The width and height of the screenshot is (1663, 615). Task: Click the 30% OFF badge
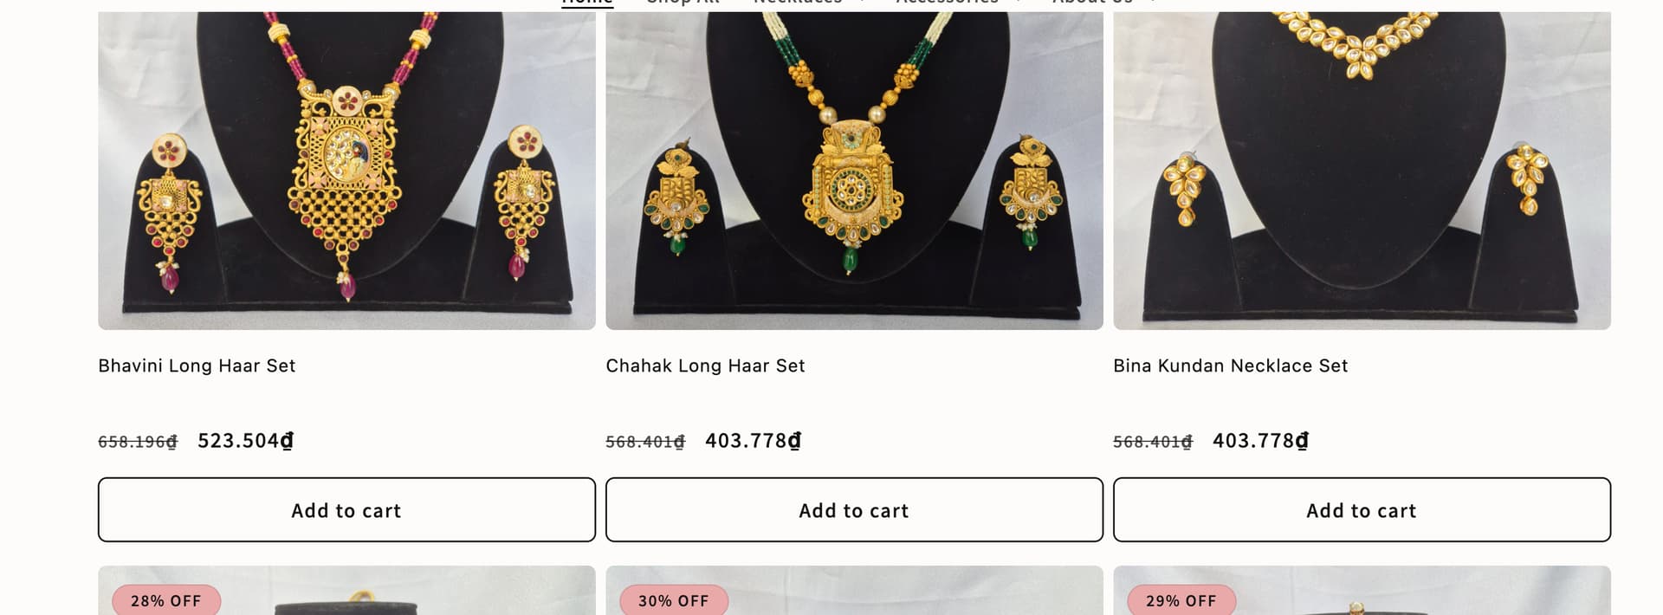tap(673, 600)
